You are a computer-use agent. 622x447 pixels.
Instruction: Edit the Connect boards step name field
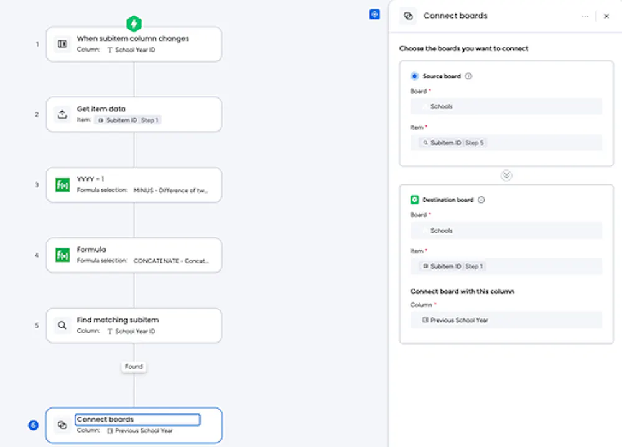point(137,420)
